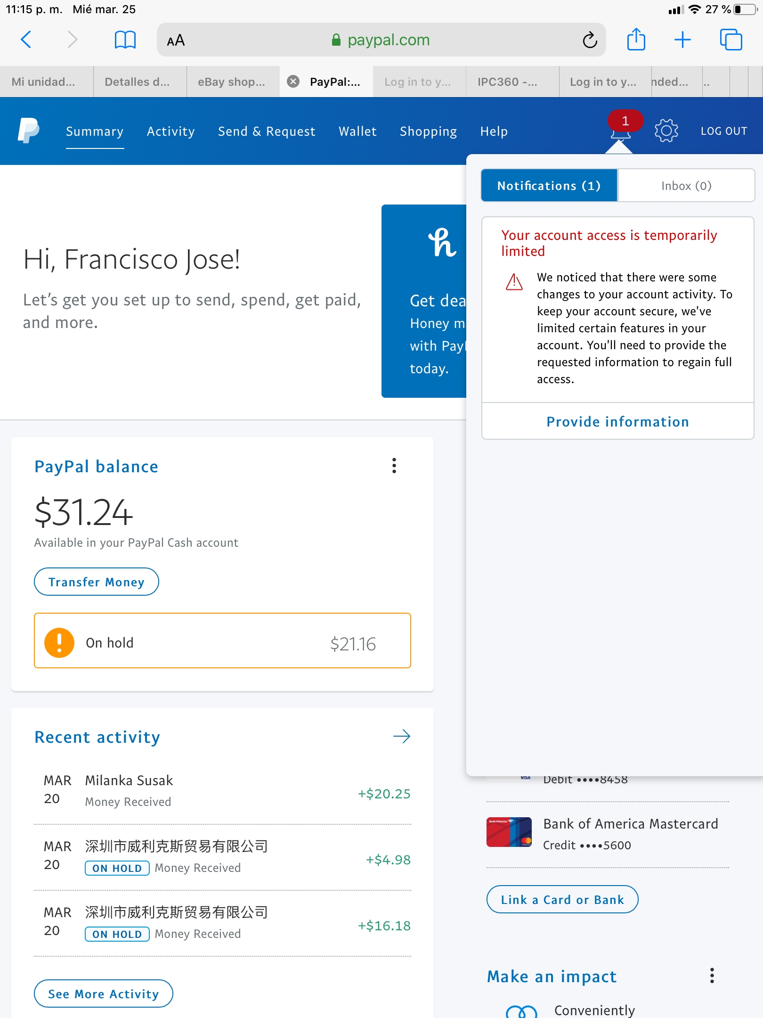Open the Safari tab overview icon
This screenshot has height=1018, width=763.
(731, 40)
